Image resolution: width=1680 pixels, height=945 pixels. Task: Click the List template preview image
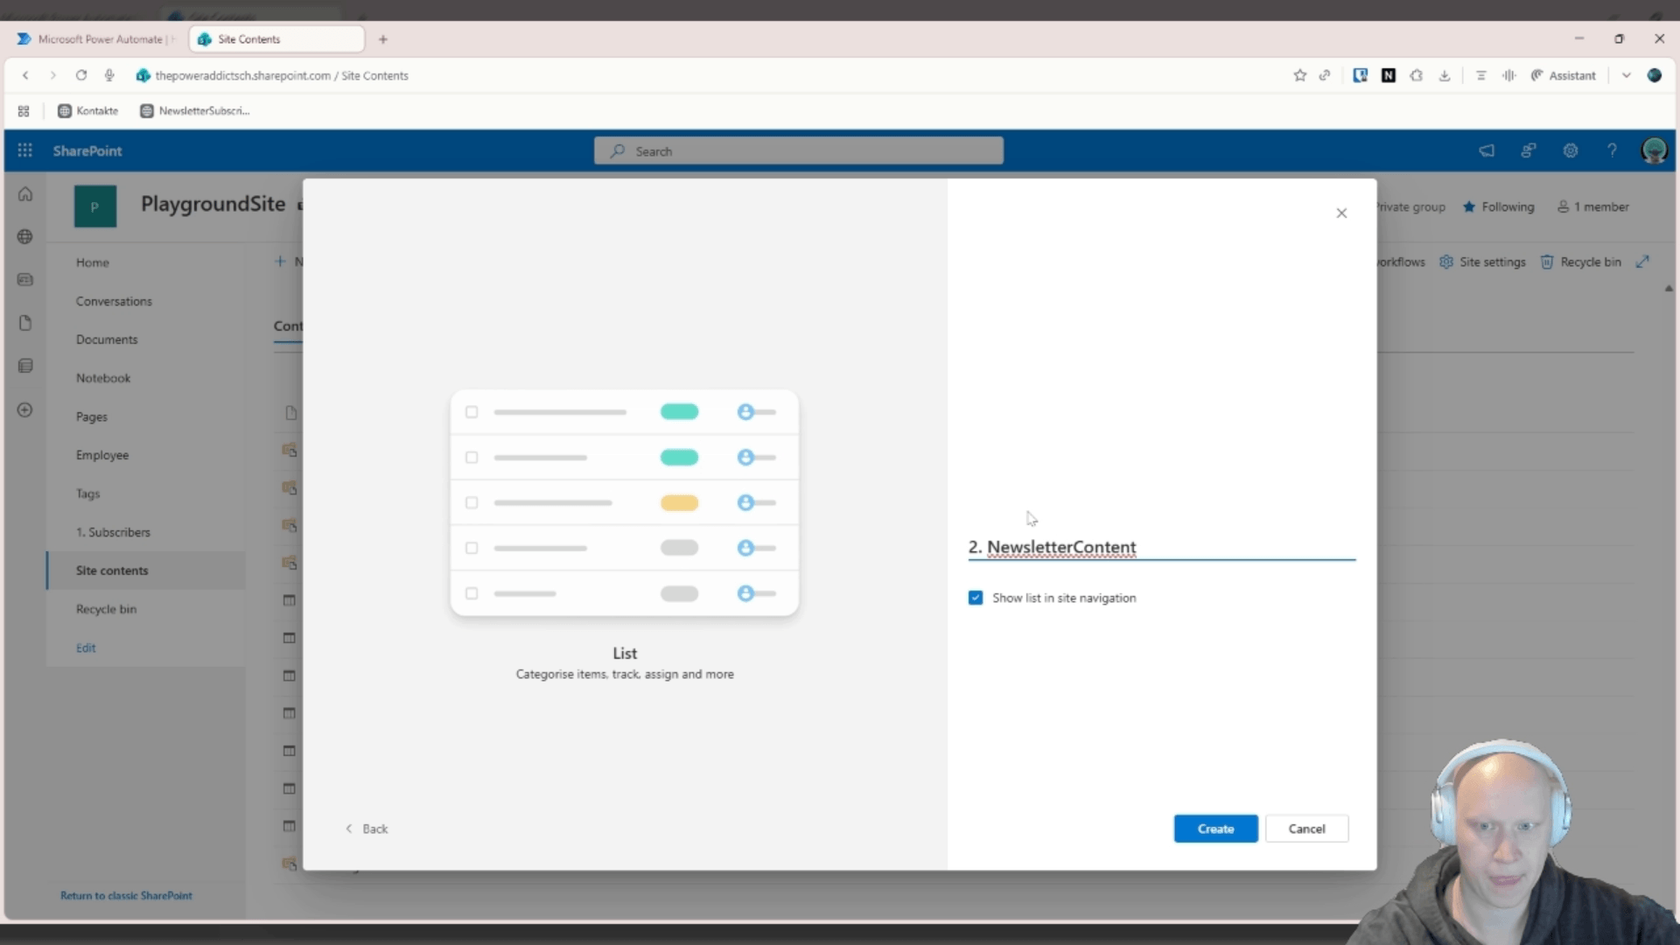[x=625, y=502]
